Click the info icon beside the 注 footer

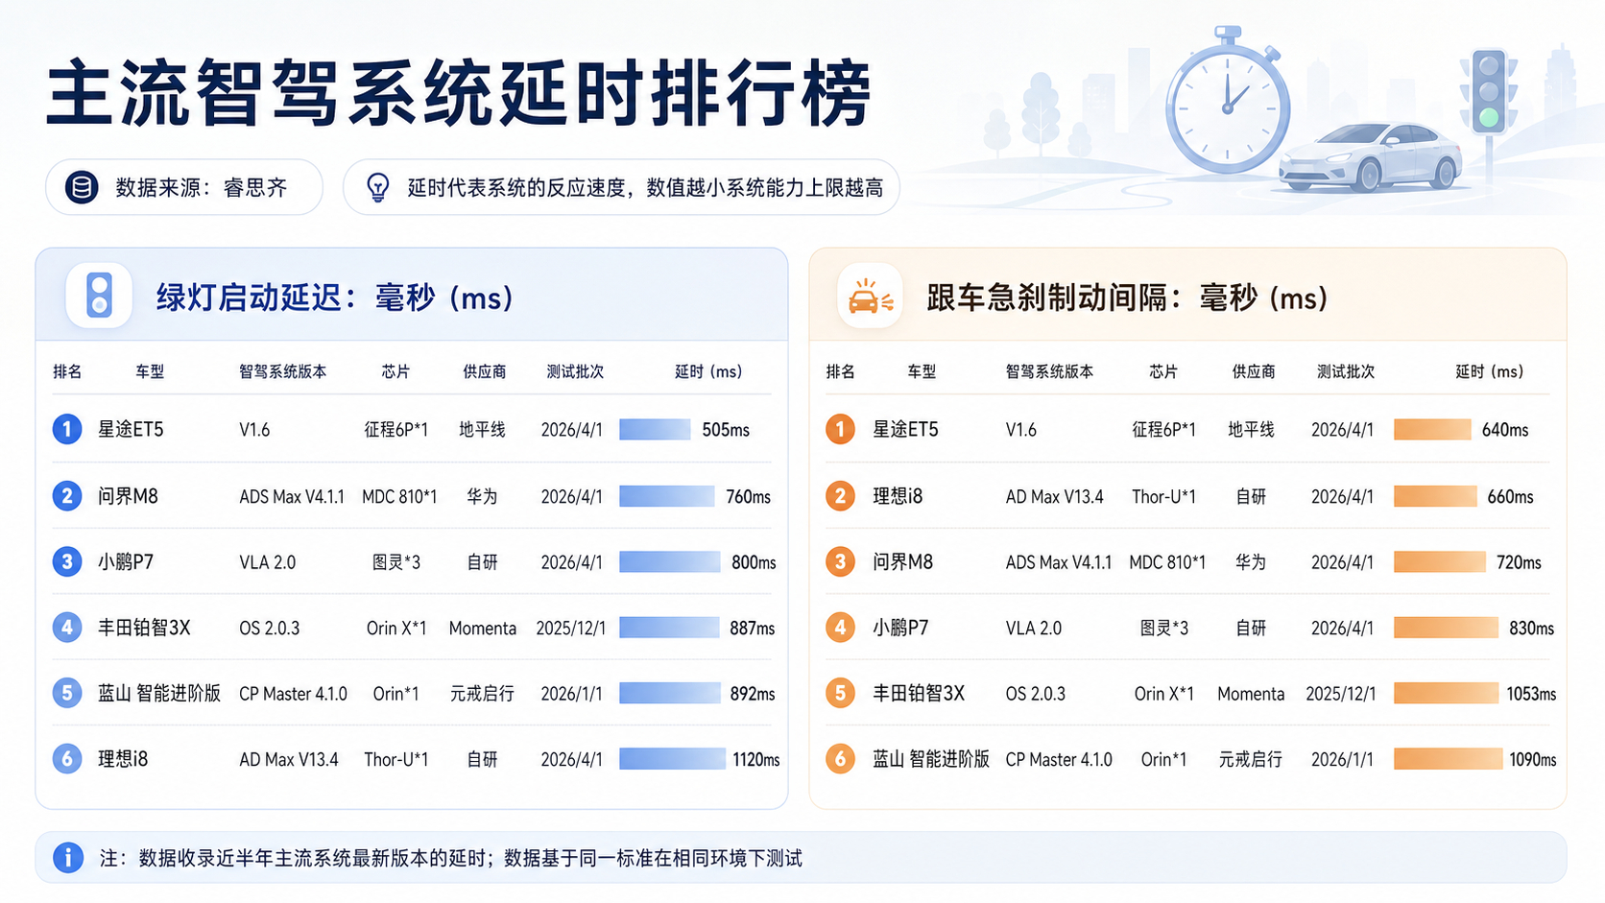point(68,857)
